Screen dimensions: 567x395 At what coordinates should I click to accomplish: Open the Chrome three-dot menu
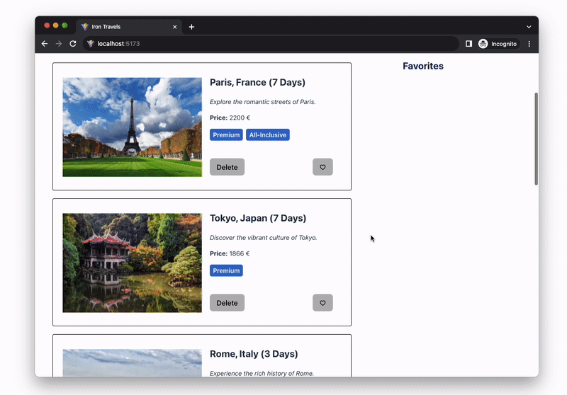[529, 44]
